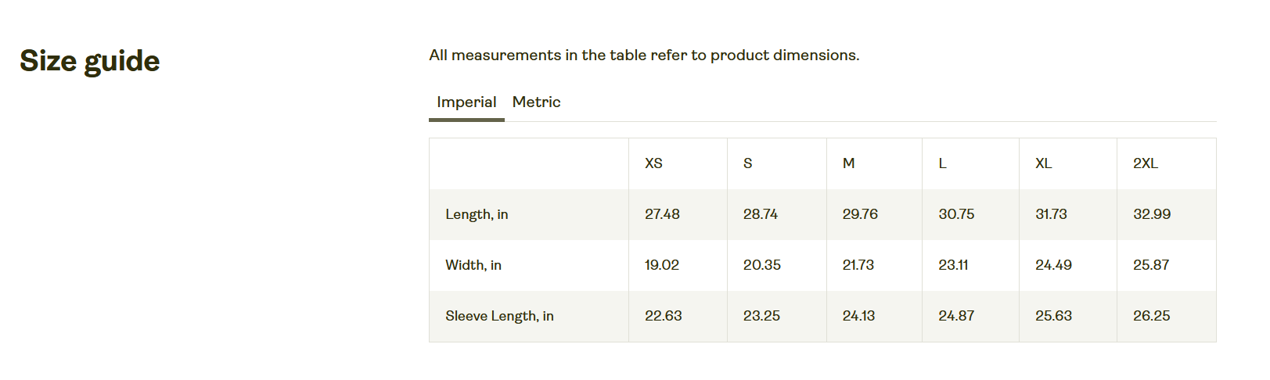Select the "Sleeve Length, in" row label
Viewport: 1270px width, 380px height.
[499, 316]
